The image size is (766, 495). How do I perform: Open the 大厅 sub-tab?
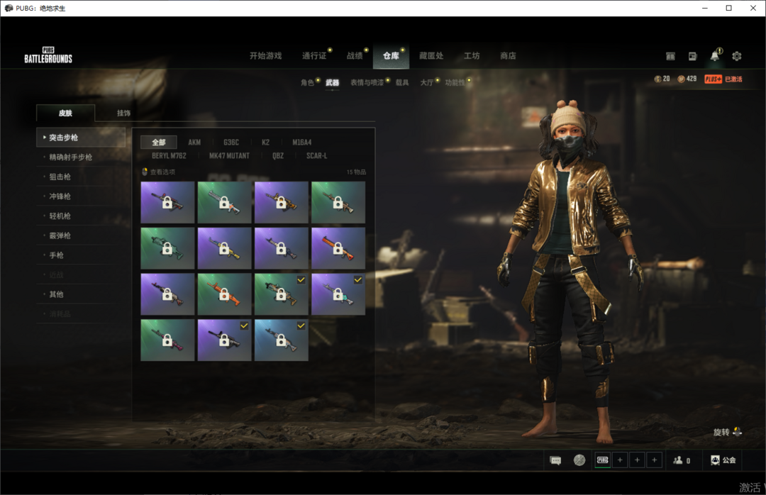tap(426, 82)
